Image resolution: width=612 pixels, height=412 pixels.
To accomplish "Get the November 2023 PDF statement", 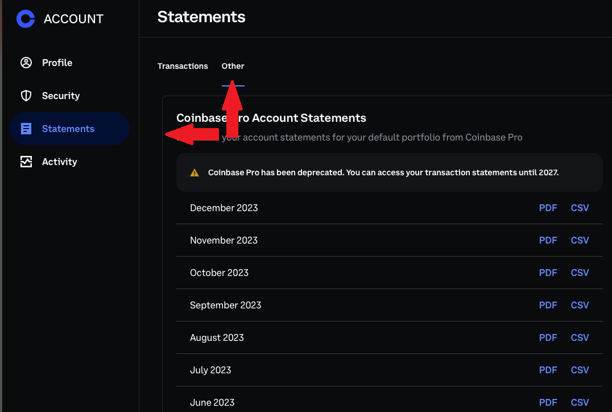I will [x=548, y=240].
